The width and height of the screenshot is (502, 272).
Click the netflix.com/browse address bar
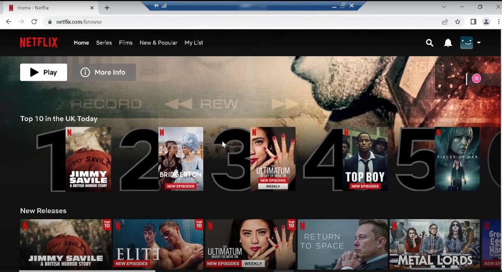coord(243,22)
